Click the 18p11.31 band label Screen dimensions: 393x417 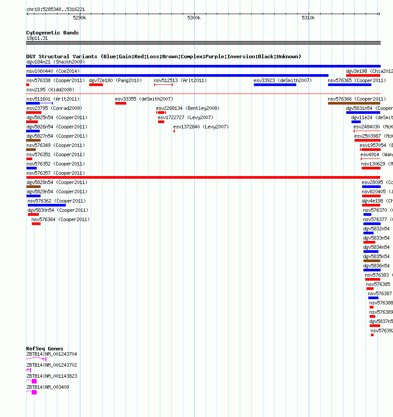(x=37, y=38)
